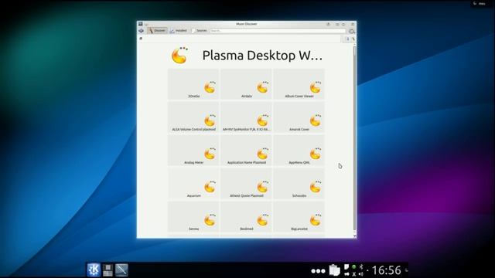The image size is (495, 278).
Task: Click the 16:56 panel clock
Action: [386, 270]
